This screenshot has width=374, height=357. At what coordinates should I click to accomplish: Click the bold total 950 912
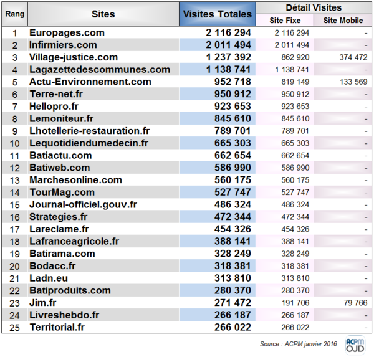click(x=233, y=94)
